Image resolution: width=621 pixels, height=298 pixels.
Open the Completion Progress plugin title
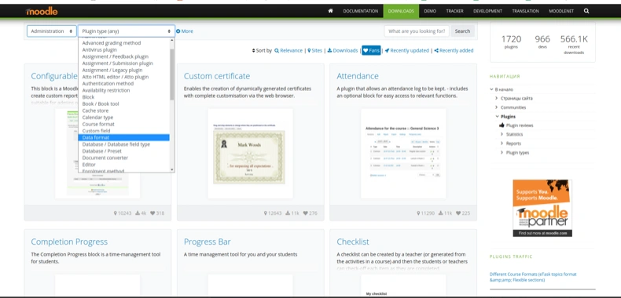(x=69, y=242)
